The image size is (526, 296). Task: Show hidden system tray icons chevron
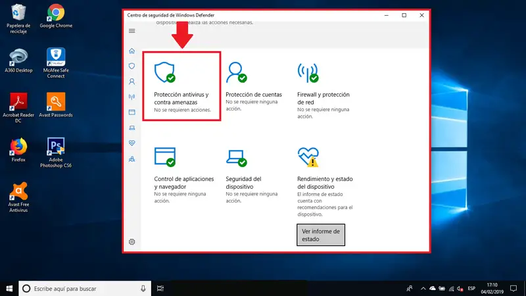click(x=423, y=289)
